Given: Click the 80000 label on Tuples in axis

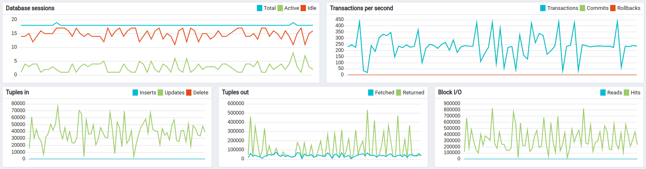Looking at the screenshot, I should pyautogui.click(x=18, y=103).
